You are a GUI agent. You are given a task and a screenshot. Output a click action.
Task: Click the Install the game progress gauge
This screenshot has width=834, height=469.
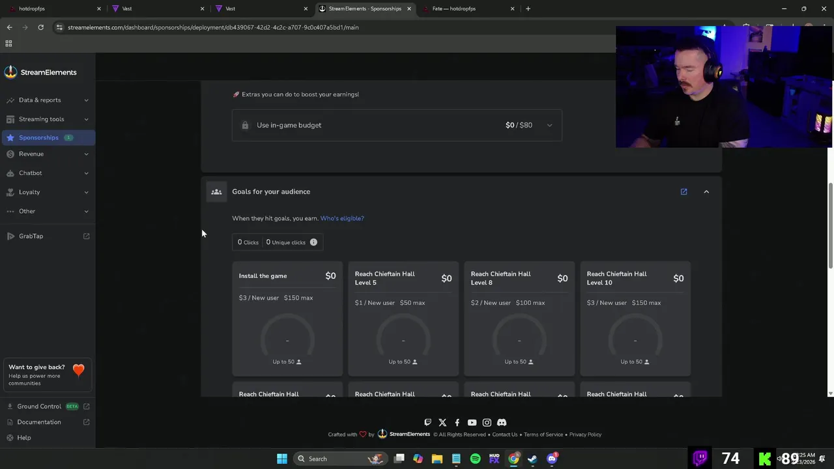point(287,337)
